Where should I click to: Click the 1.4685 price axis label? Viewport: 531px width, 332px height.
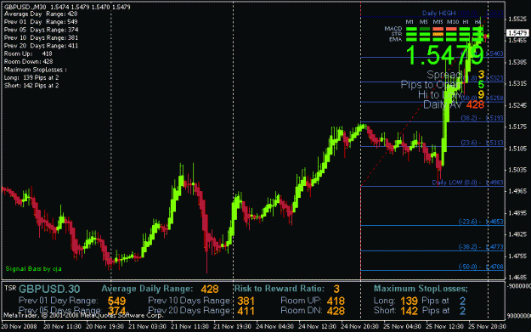pos(517,277)
